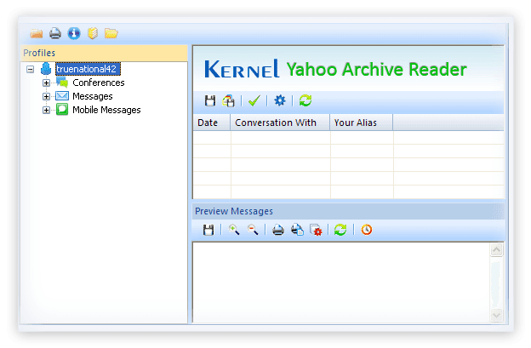Collapse the truenational42 profile node

click(30, 69)
